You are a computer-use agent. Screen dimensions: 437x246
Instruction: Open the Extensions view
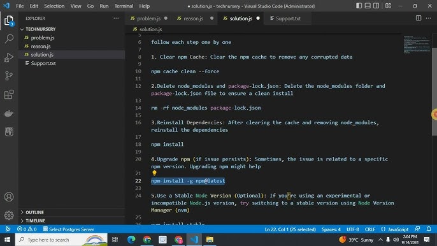pos(9,94)
